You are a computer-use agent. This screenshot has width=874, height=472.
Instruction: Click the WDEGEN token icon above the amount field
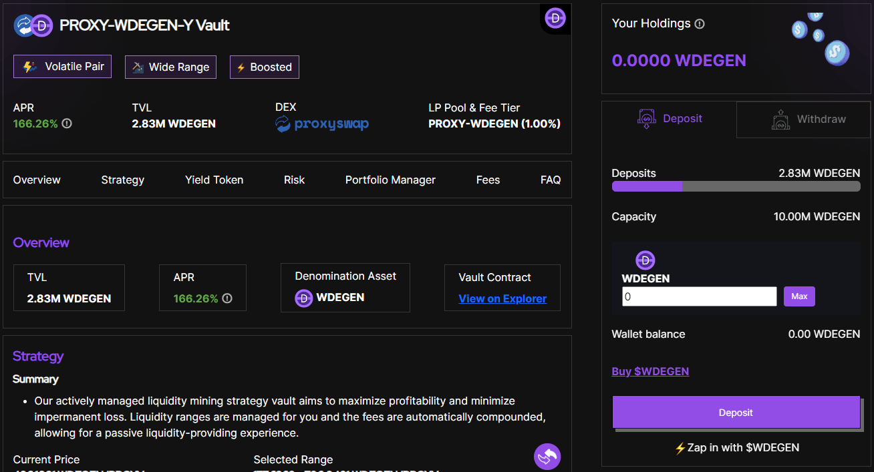click(645, 260)
